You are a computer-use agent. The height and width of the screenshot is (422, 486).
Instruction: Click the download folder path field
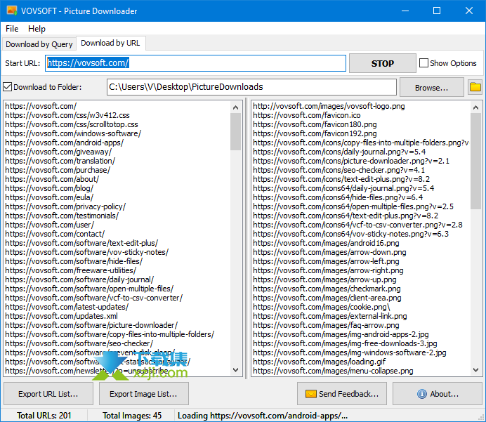click(x=251, y=87)
